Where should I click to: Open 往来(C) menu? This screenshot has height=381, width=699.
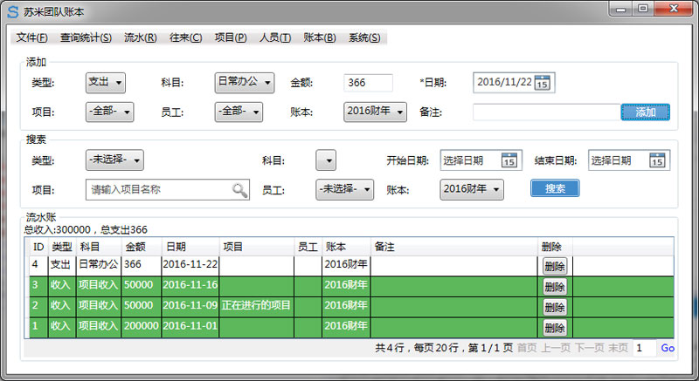(x=186, y=37)
